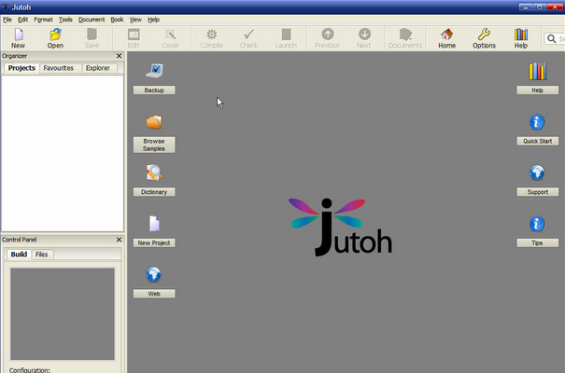Click the Dictionary button
Viewport: 565px width, 373px height.
click(154, 192)
